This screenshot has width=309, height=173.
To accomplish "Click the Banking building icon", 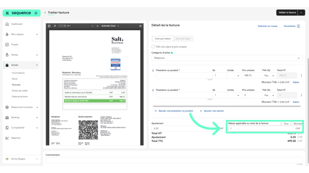I will pos(7,118).
